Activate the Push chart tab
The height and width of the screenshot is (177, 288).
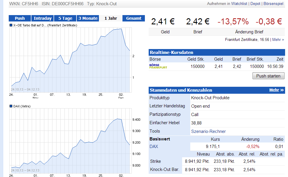click(20, 18)
